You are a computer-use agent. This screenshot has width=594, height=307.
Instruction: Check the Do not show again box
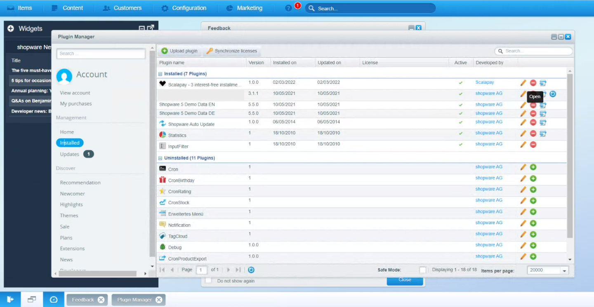point(209,280)
